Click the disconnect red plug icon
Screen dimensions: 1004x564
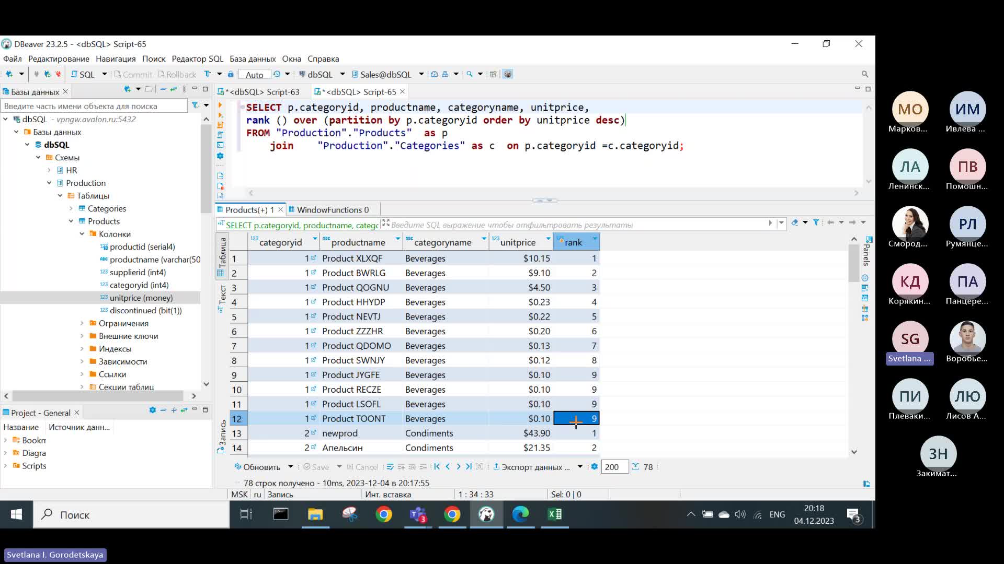pyautogui.click(x=58, y=74)
